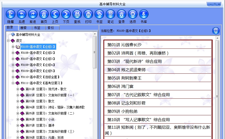
Task: Go forward with the 前进 icon
Action: coord(33,14)
